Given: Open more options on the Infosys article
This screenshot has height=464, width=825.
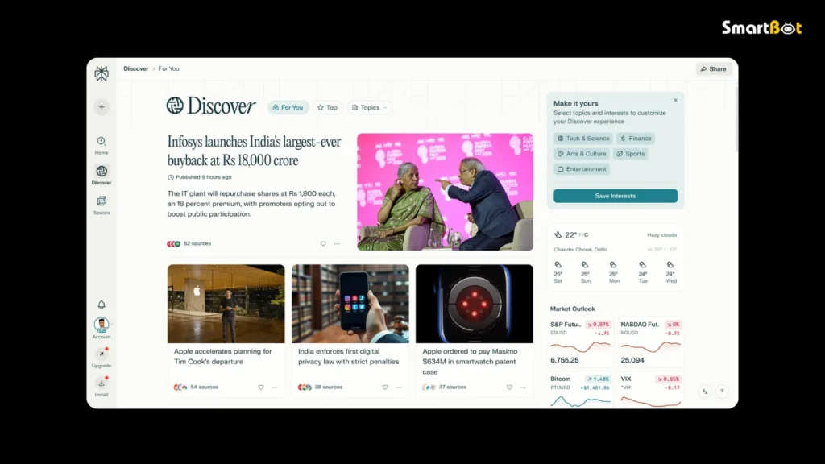Looking at the screenshot, I should (337, 243).
